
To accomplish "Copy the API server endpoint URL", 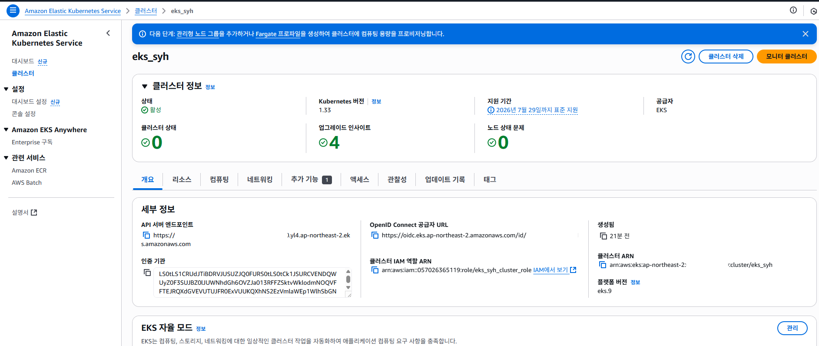I will 146,235.
